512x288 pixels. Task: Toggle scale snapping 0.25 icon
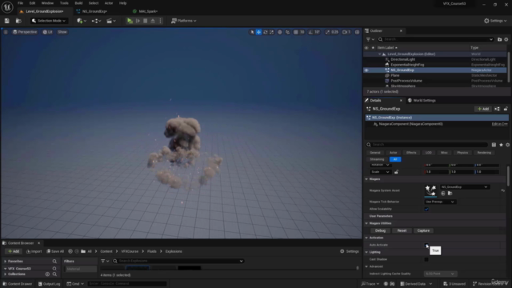coord(327,32)
